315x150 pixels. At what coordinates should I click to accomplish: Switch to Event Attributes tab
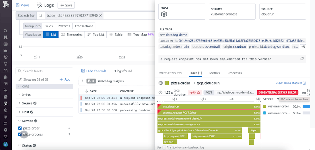(170, 73)
